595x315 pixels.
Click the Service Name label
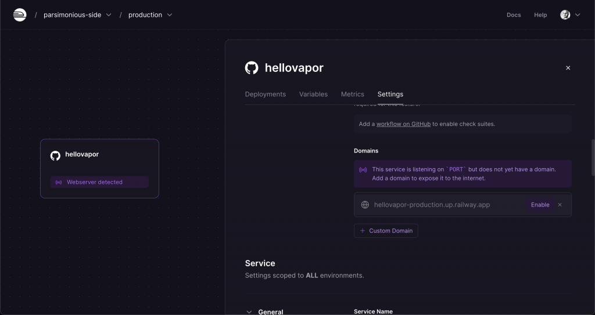coord(373,311)
